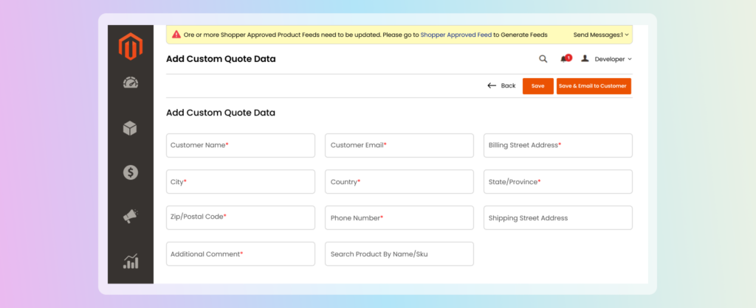
Task: Click into the Customer Email field
Action: (399, 145)
